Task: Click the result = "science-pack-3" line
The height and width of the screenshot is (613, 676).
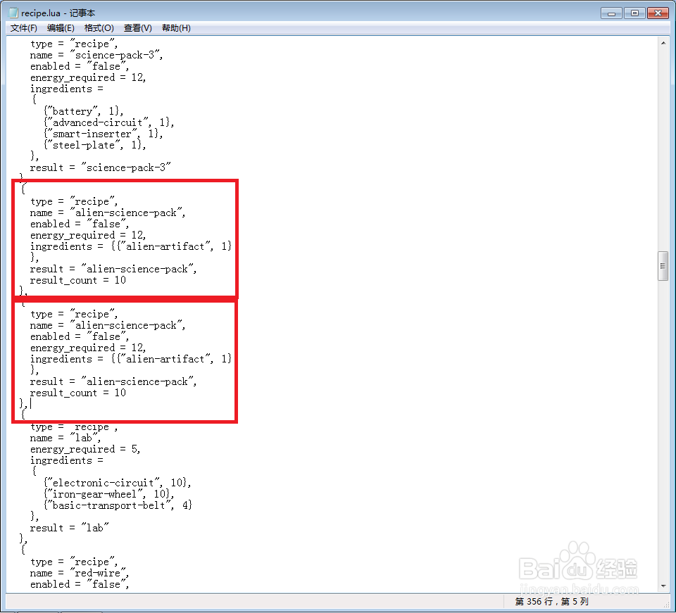Action: pos(101,168)
